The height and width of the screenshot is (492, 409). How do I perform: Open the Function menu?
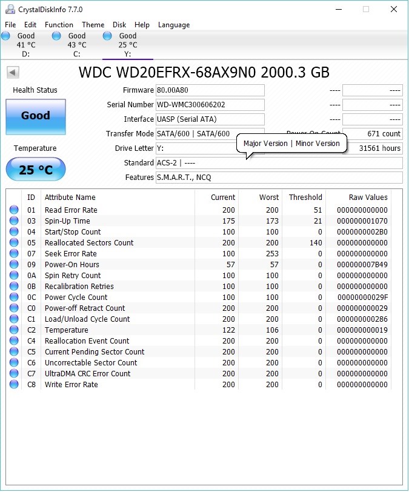59,25
